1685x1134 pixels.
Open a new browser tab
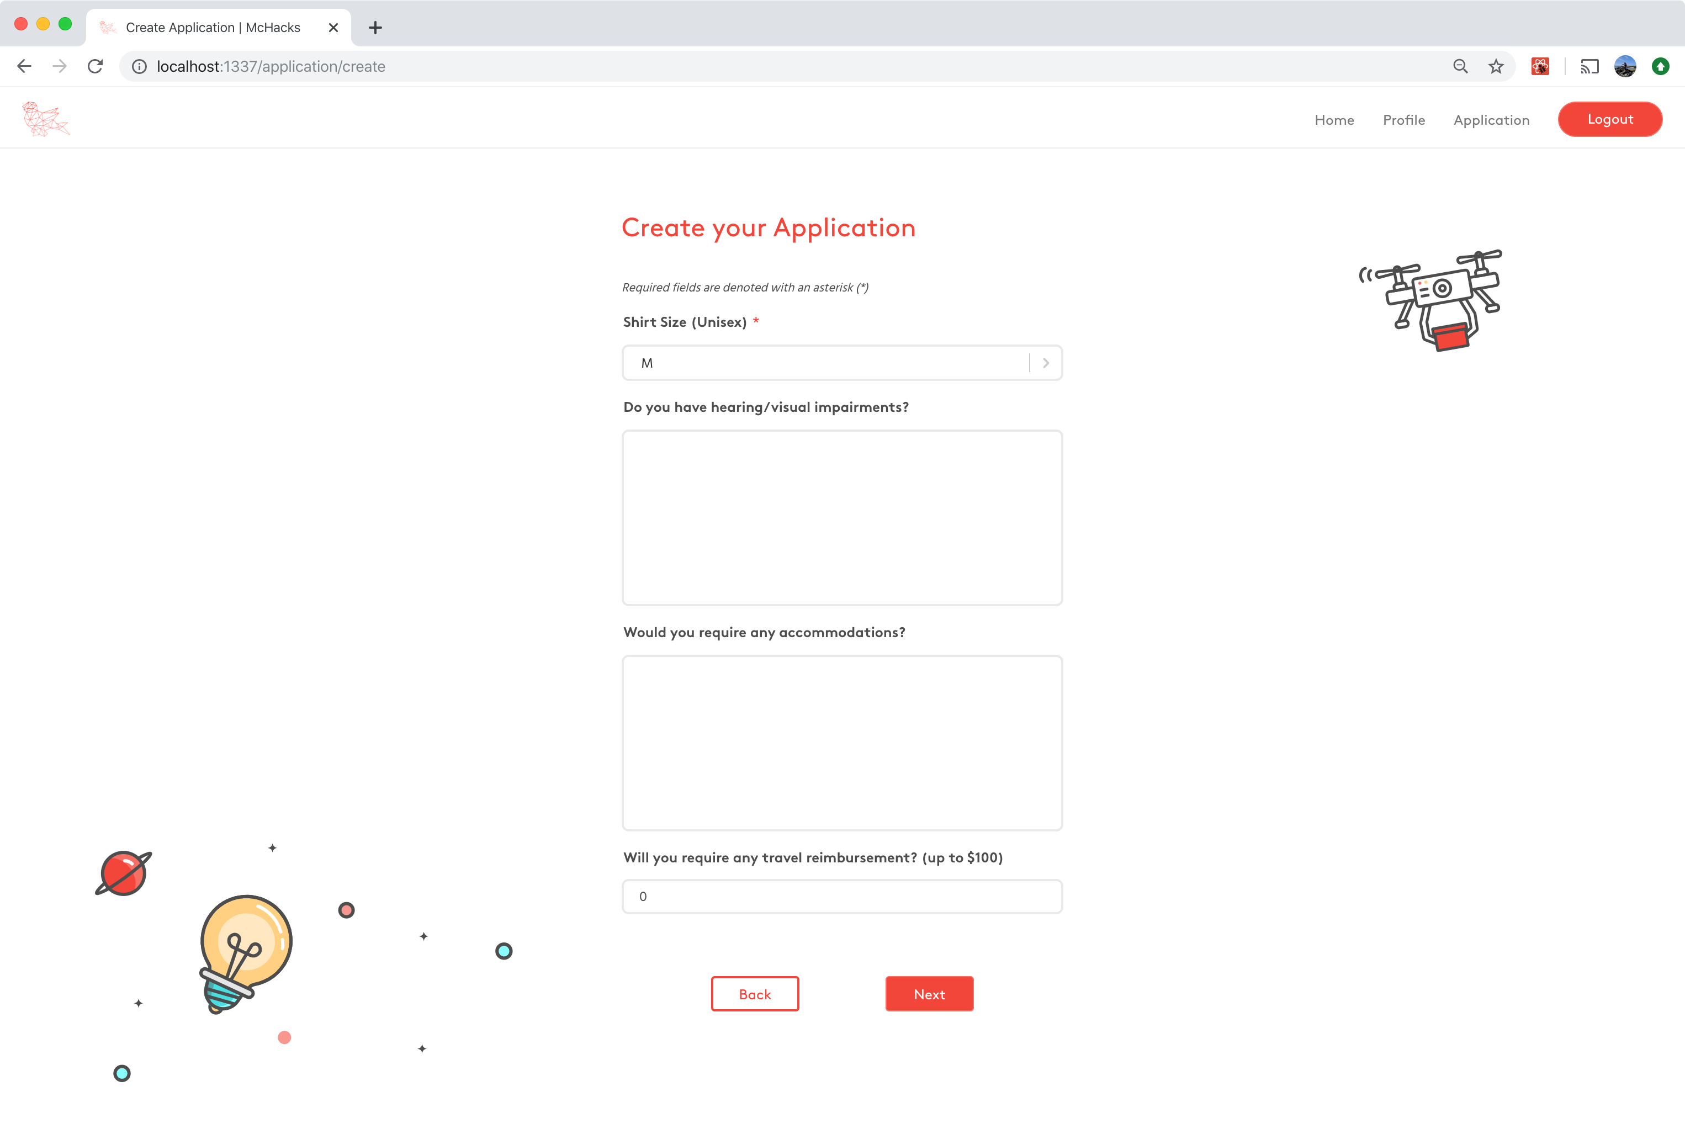[x=375, y=28]
